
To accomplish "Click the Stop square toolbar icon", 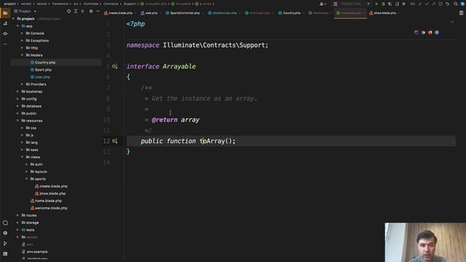I will tap(403, 4).
